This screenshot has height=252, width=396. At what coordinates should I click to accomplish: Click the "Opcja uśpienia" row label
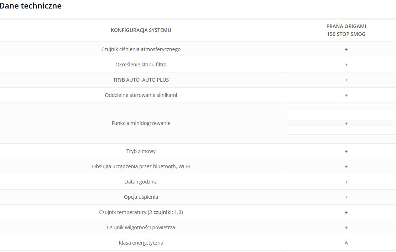coord(141,197)
